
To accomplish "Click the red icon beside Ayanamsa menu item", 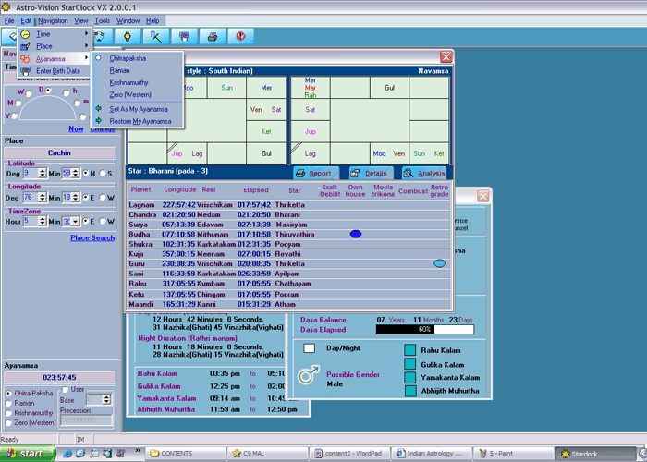I will click(25, 58).
